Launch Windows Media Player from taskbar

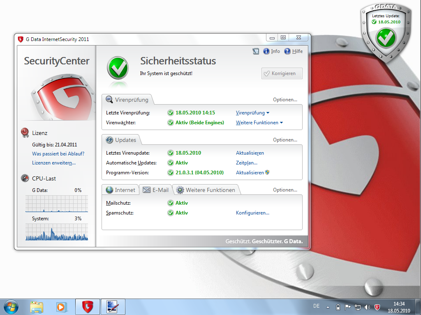pos(61,307)
